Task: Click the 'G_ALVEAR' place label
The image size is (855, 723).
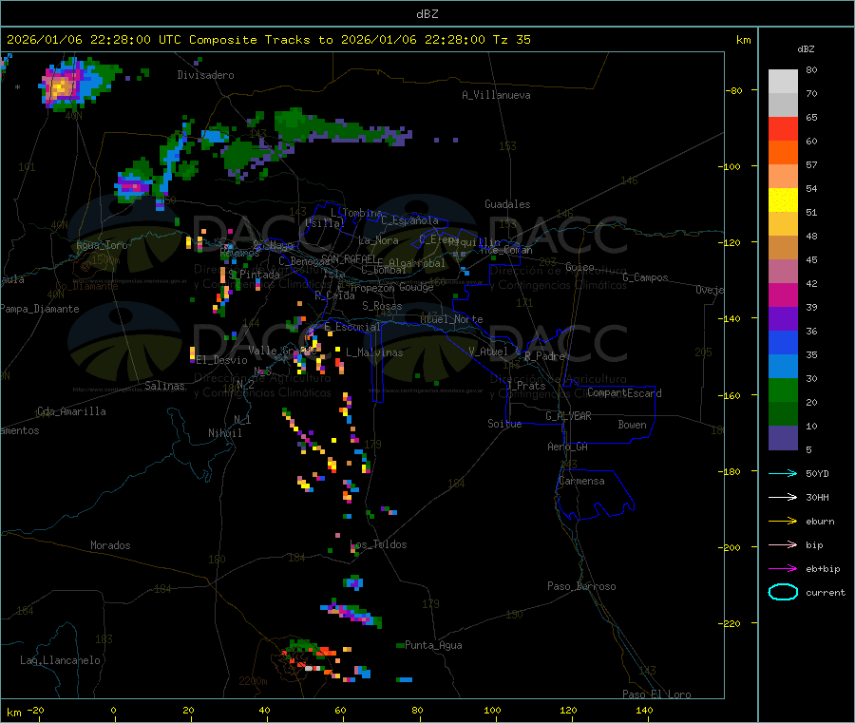Action: [568, 416]
